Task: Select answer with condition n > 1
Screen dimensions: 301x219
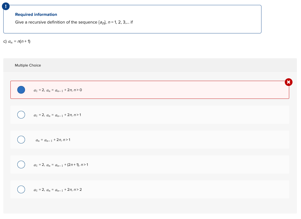Action: 21,114
